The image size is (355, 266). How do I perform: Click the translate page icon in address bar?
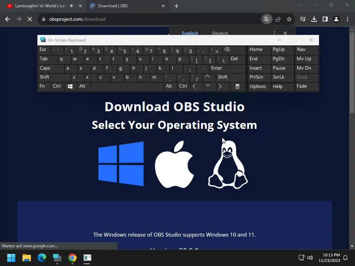click(267, 19)
